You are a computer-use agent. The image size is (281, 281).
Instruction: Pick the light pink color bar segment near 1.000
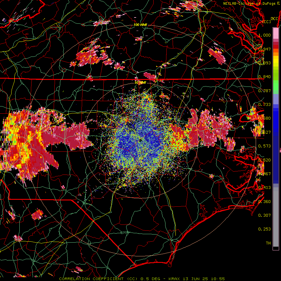(x=276, y=33)
